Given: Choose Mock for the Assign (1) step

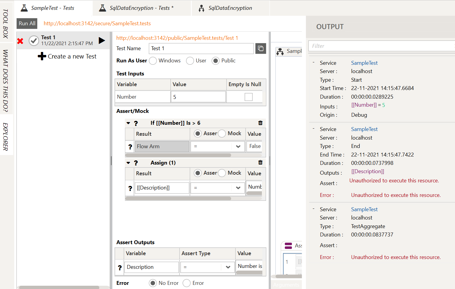Looking at the screenshot, I should pos(222,173).
